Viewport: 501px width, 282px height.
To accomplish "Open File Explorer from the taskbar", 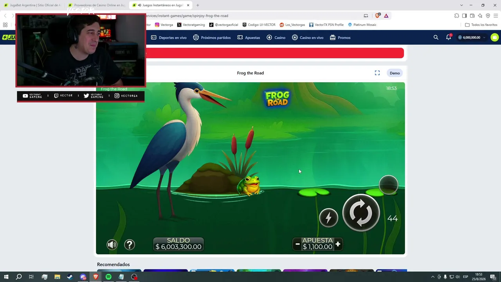I will [x=57, y=277].
